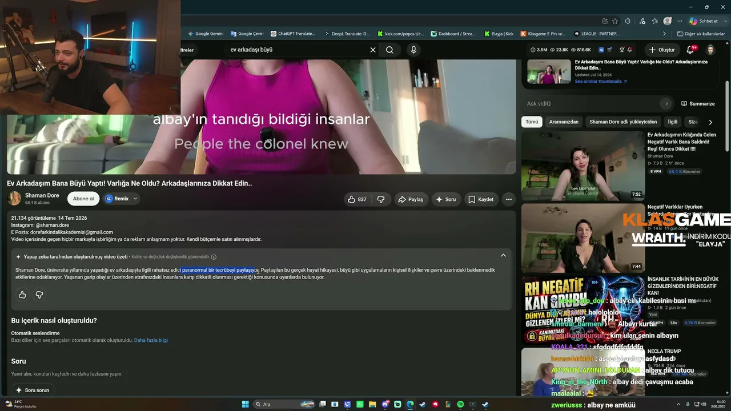Open the browser profile avatar
Image resolution: width=731 pixels, height=411 pixels.
click(x=668, y=21)
